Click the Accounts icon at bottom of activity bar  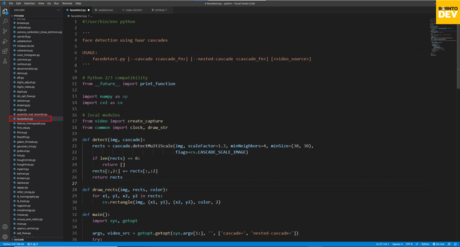pyautogui.click(x=5, y=227)
